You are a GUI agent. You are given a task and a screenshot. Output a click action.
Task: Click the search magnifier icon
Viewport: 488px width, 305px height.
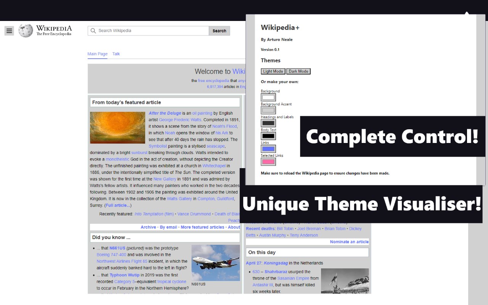click(x=93, y=31)
